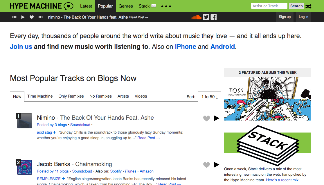Share on Facebook via player bar icon

point(214,17)
